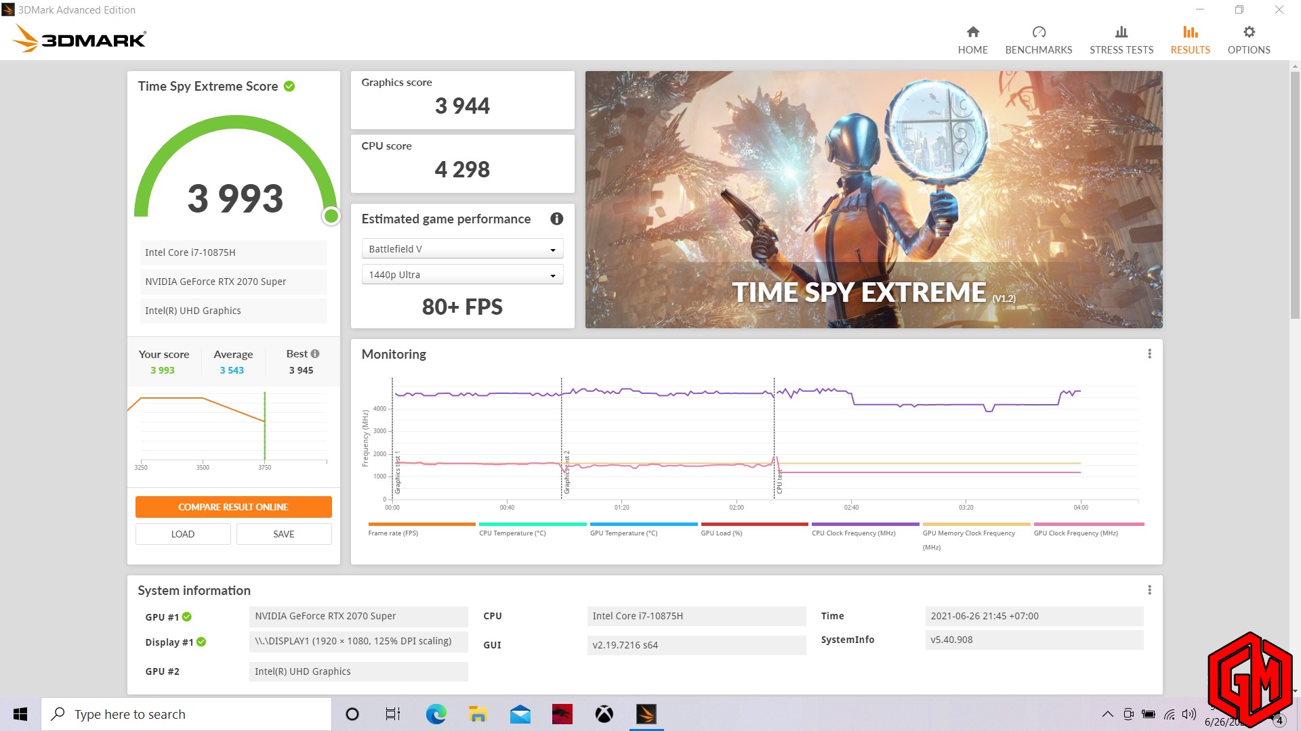The image size is (1301, 731).
Task: Open game selector dropdown Battlefield V
Action: pyautogui.click(x=462, y=249)
